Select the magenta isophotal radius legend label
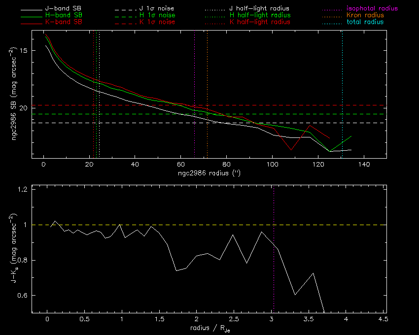Screen dimensions: 419x335 (x=372, y=9)
